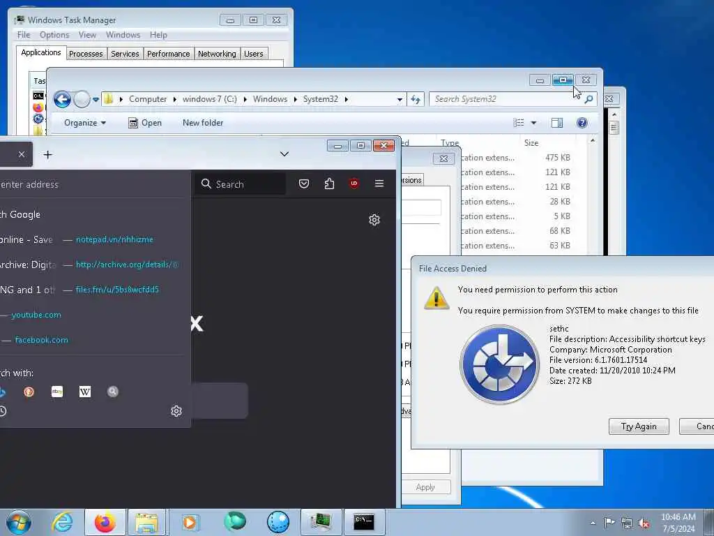714x536 pixels.
Task: Open facebook.com suggestion
Action: click(41, 340)
